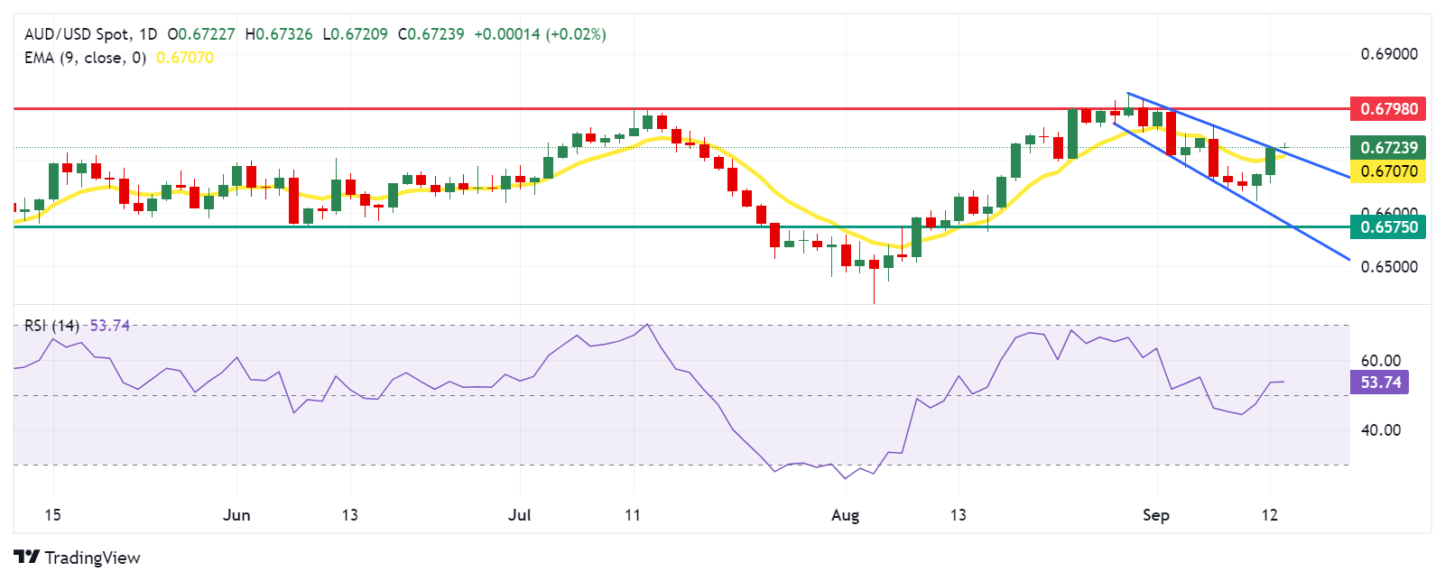Select the Jul date on time axis
This screenshot has height=581, width=1445.
(520, 515)
